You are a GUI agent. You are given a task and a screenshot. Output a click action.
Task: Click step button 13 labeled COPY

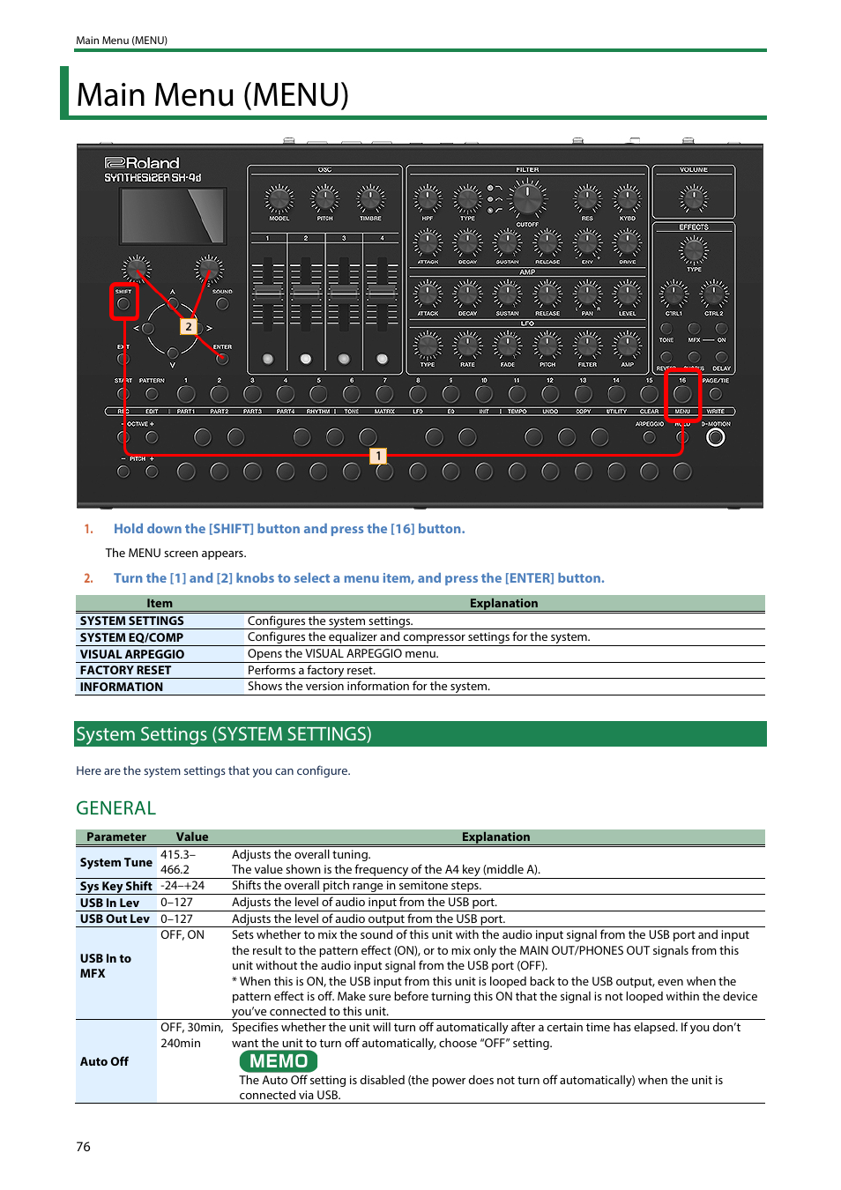[x=583, y=394]
